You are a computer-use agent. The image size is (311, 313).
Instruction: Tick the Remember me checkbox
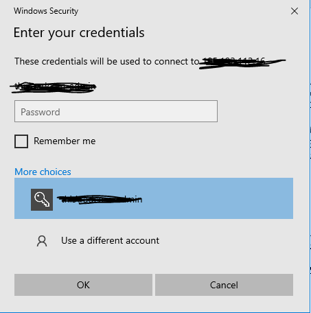tap(21, 141)
